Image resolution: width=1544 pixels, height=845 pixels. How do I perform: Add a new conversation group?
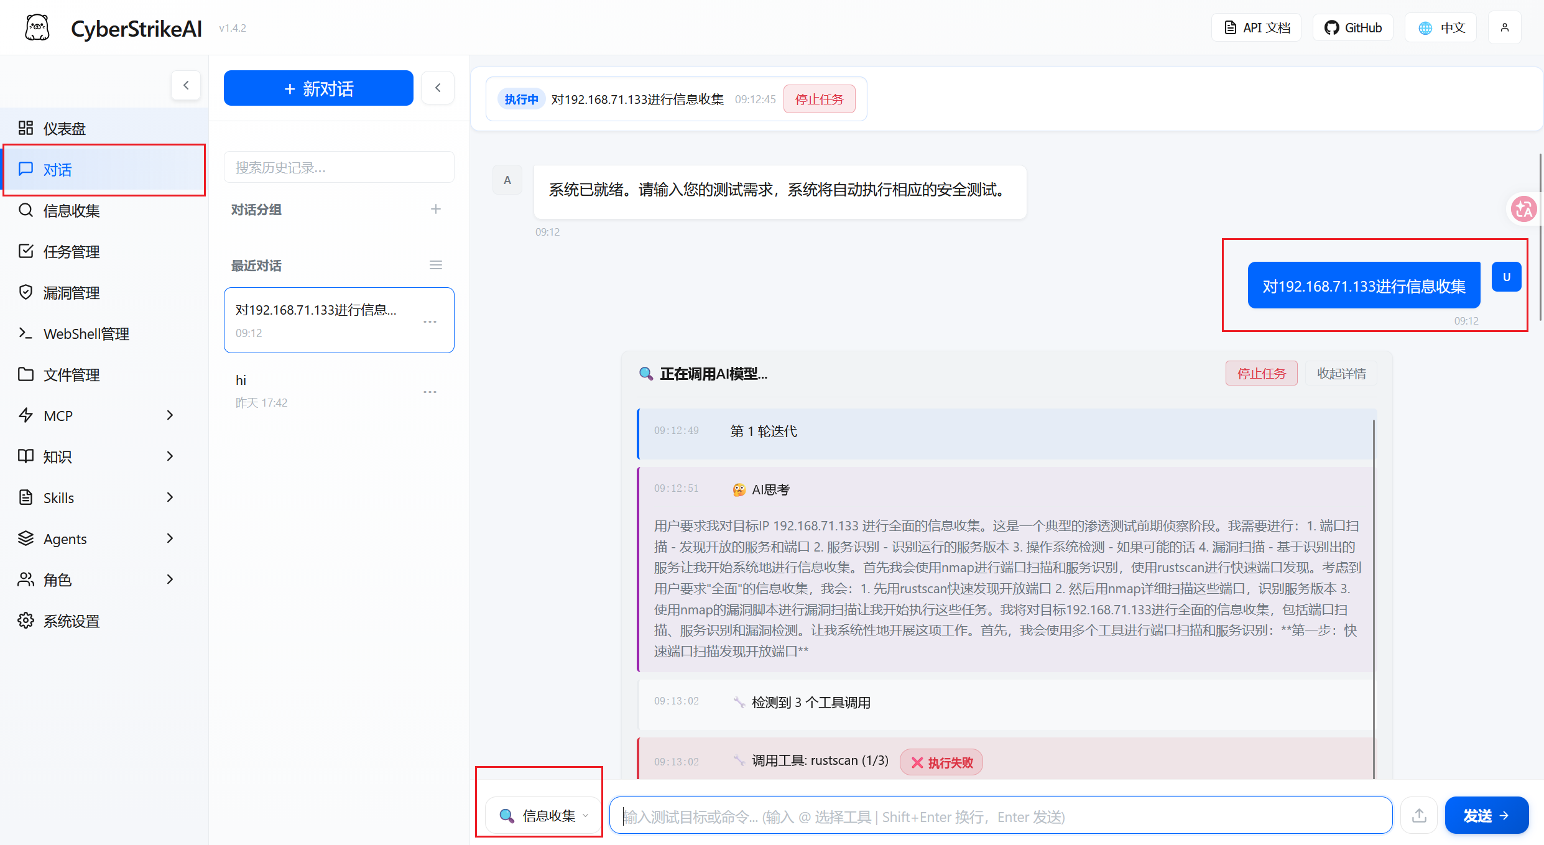(435, 210)
